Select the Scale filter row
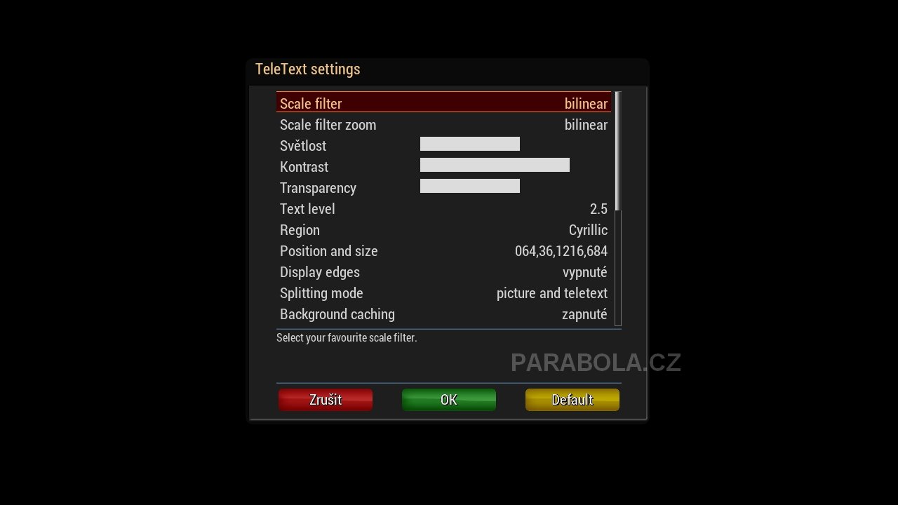This screenshot has width=898, height=505. 443,103
